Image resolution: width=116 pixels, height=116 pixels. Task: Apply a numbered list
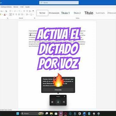pos(15,11)
